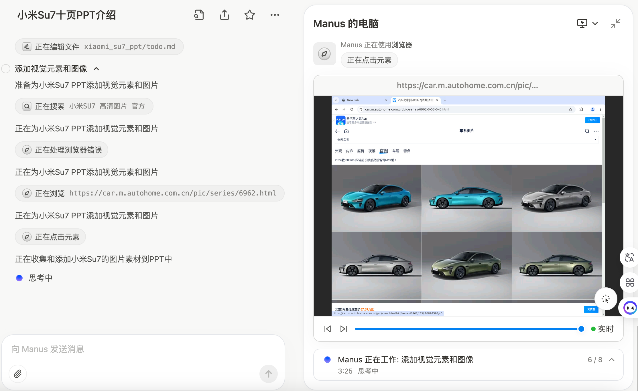Click the embedded browser back arrow
Image resolution: width=638 pixels, height=391 pixels.
(x=336, y=109)
